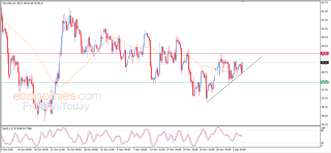This screenshot has height=153, width=331.
Task: Click the 62.25 price axis label
Action: pos(325,11)
